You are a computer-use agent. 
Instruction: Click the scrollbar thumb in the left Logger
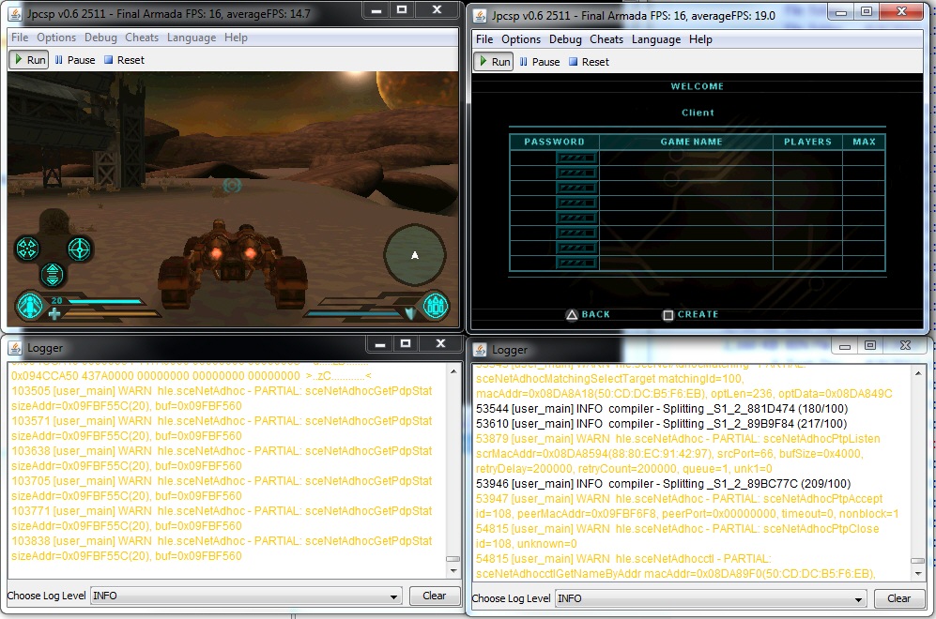coord(453,559)
